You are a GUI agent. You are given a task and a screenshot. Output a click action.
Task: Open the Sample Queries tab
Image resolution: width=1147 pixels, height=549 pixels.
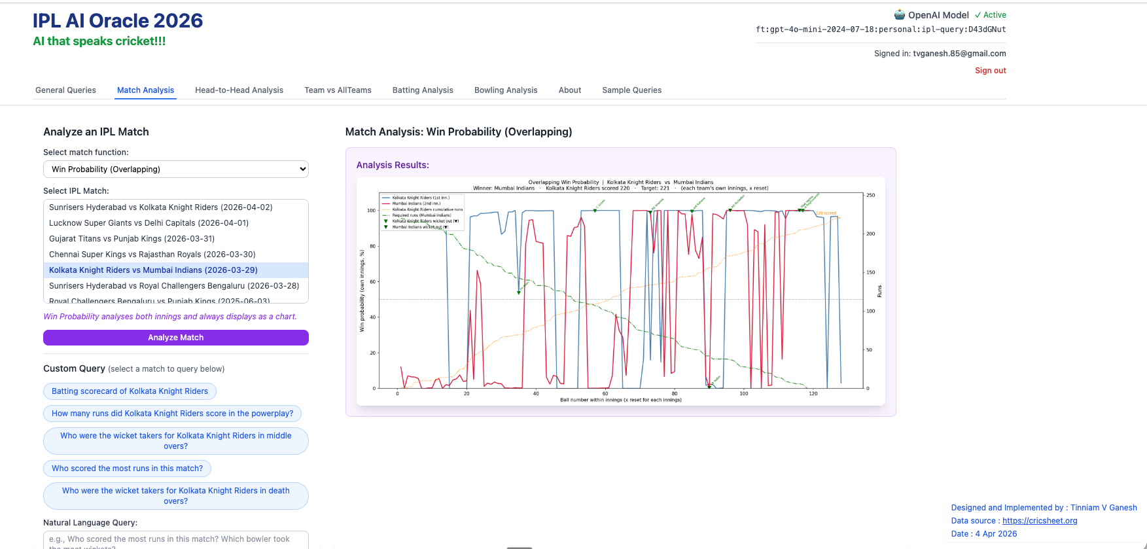click(631, 90)
